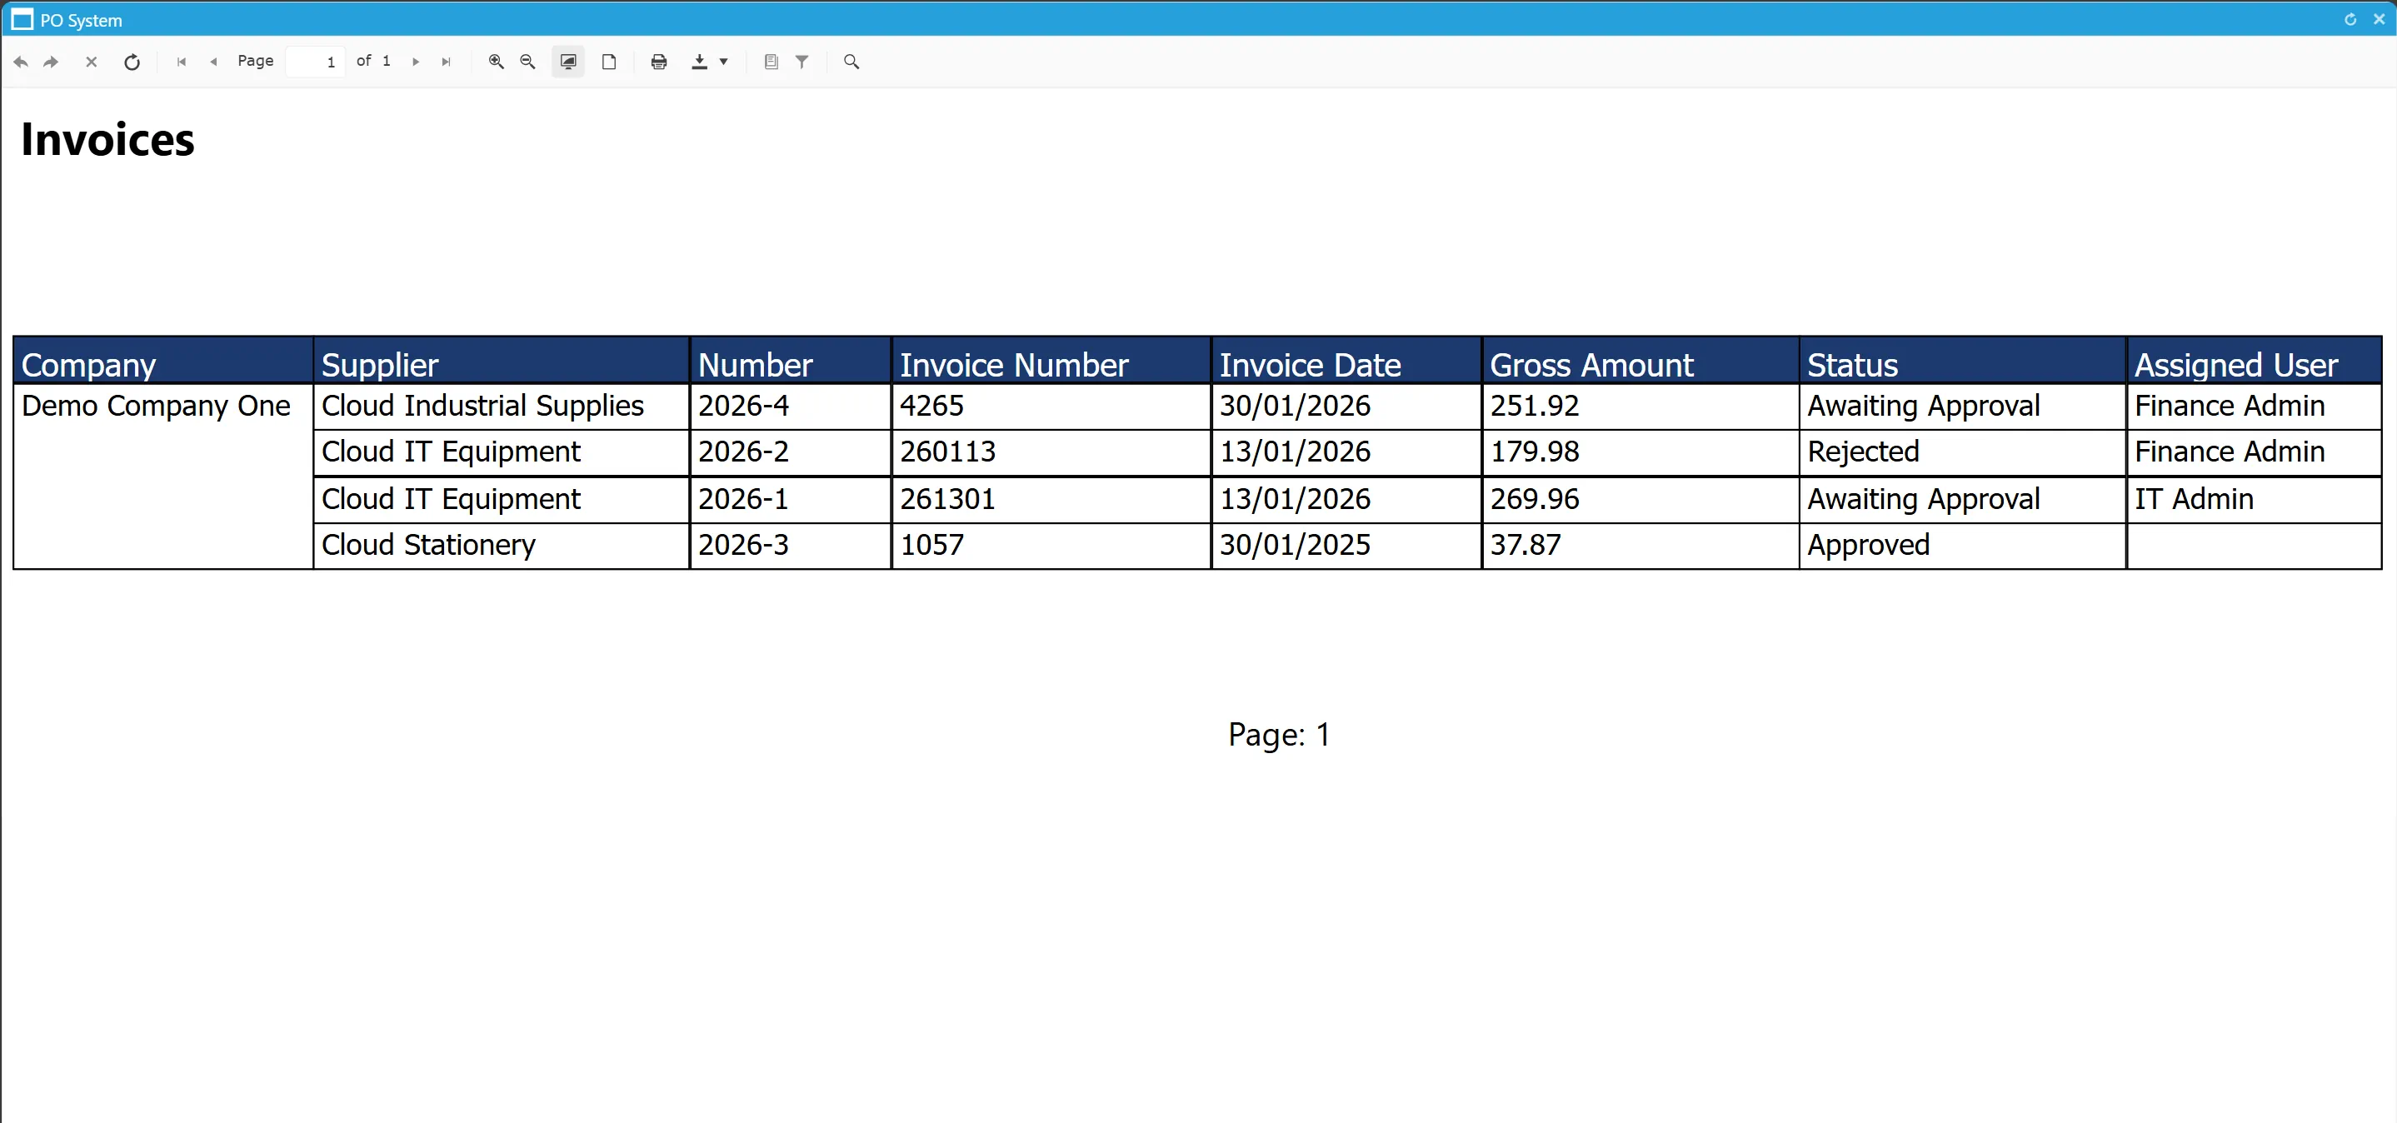
Task: Click the Approved status cell
Action: pyautogui.click(x=1962, y=545)
